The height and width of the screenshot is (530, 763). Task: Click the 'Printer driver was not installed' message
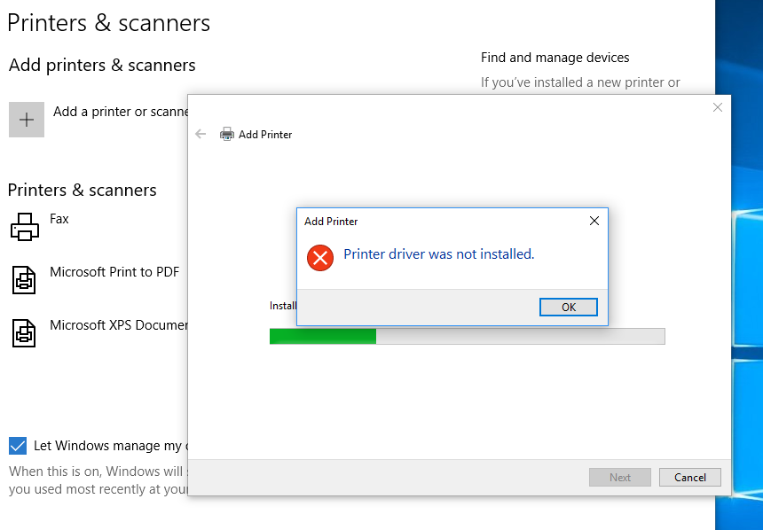438,254
